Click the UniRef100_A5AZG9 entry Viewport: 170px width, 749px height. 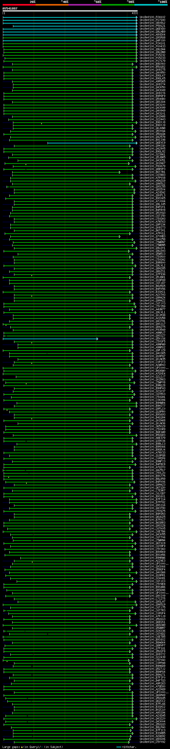pos(152,181)
